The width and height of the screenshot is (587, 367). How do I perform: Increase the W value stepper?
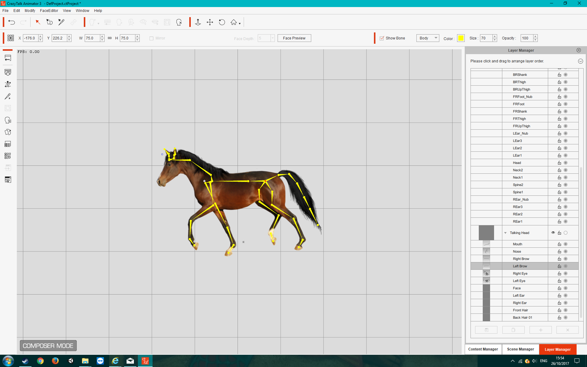click(102, 36)
